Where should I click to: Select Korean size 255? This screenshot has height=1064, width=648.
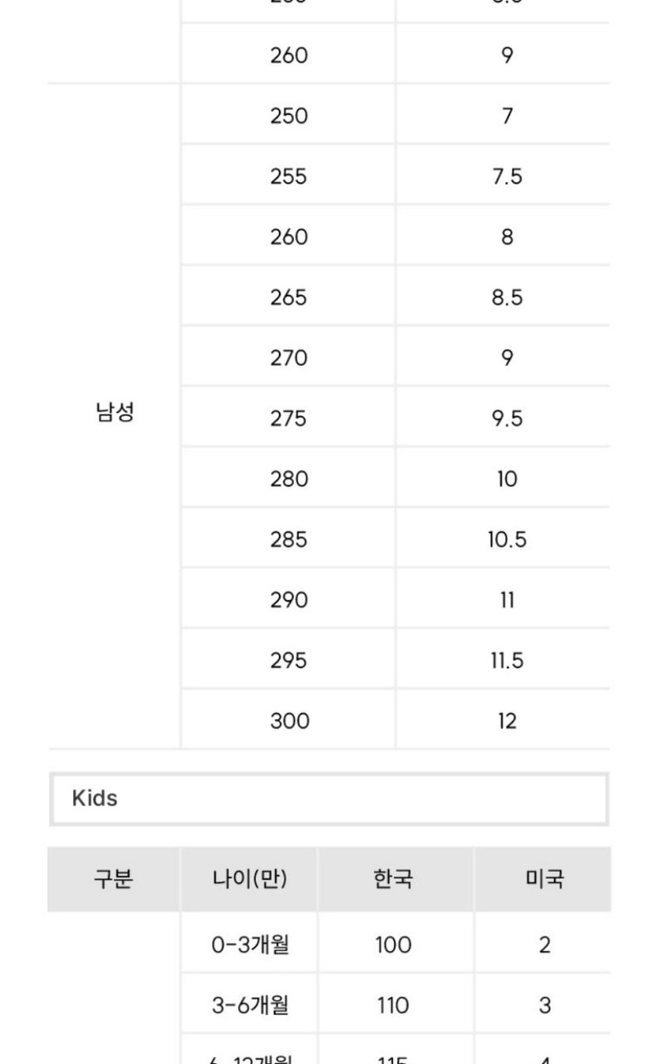[x=288, y=176]
